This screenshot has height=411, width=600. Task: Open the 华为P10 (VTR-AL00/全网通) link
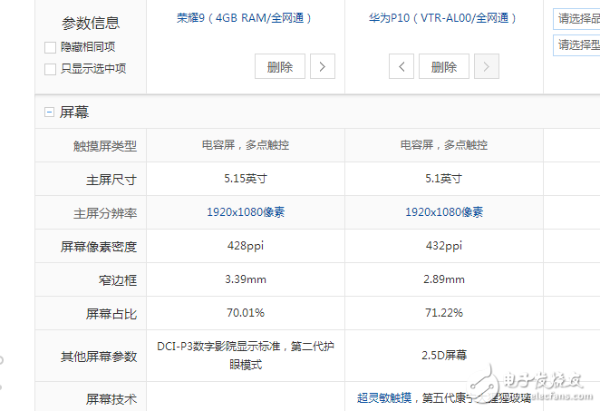click(442, 18)
